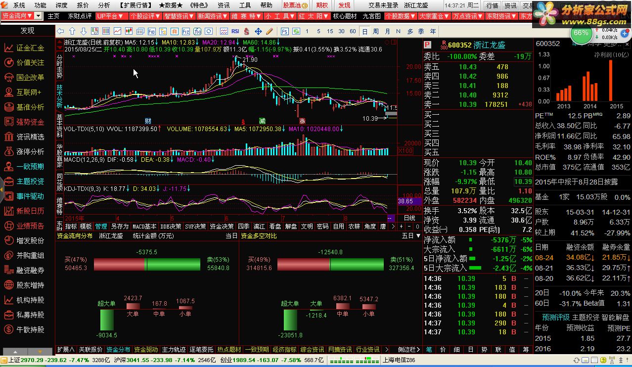Viewport: 632px width, 367px height.
Task: Open the 功能 menu
Action: [41, 5]
